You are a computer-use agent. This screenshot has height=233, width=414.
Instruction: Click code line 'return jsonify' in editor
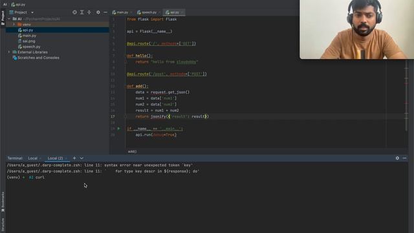coord(172,116)
